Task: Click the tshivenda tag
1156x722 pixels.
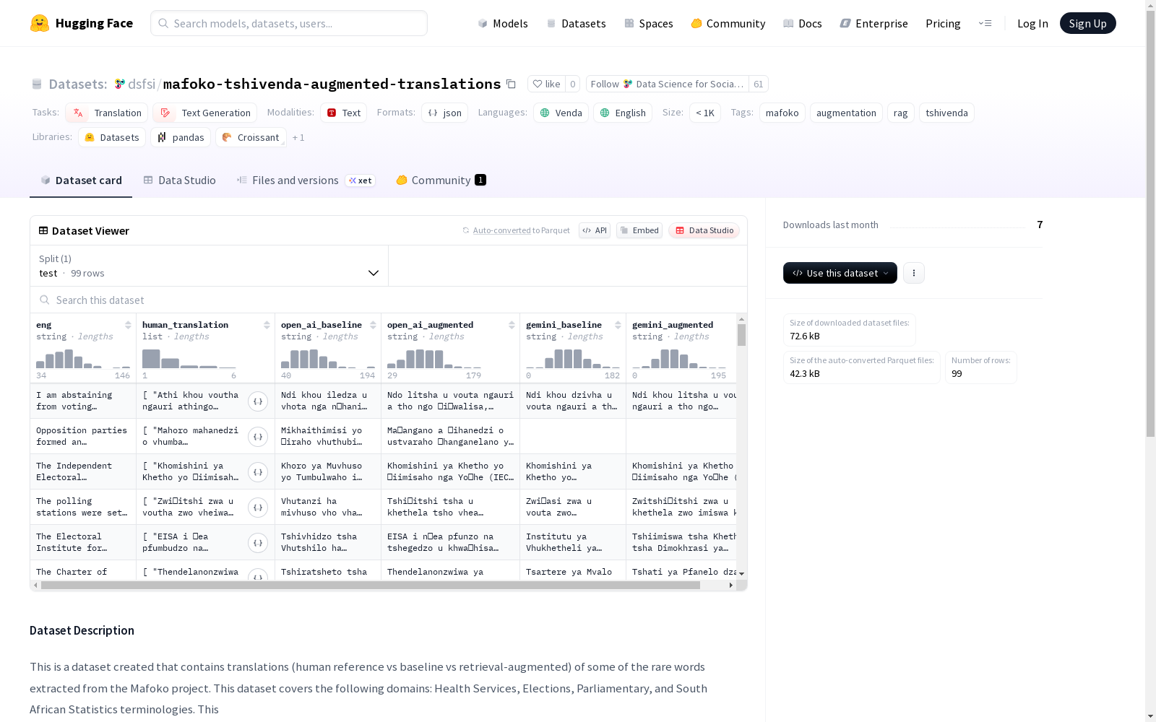Action: tap(946, 113)
